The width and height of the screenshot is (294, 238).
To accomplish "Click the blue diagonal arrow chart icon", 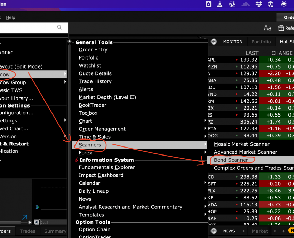I will pyautogui.click(x=24, y=218).
